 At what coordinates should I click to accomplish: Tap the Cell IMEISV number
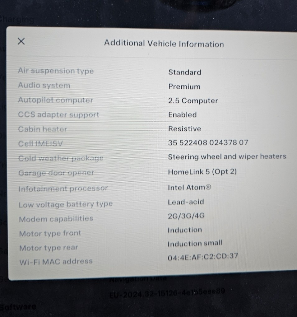point(208,142)
